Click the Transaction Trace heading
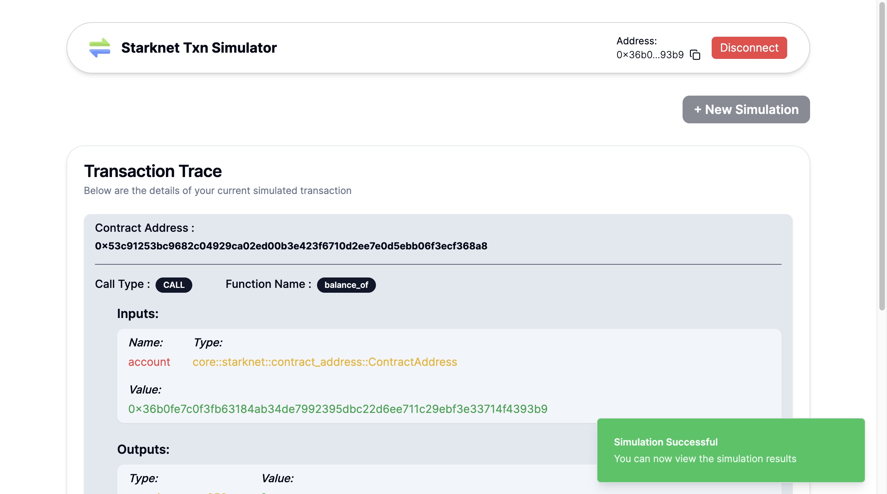 click(x=153, y=171)
